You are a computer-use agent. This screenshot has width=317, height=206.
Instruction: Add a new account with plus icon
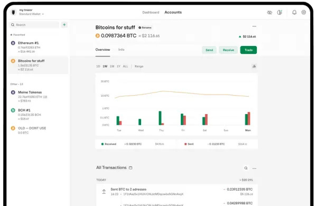coord(64,25)
